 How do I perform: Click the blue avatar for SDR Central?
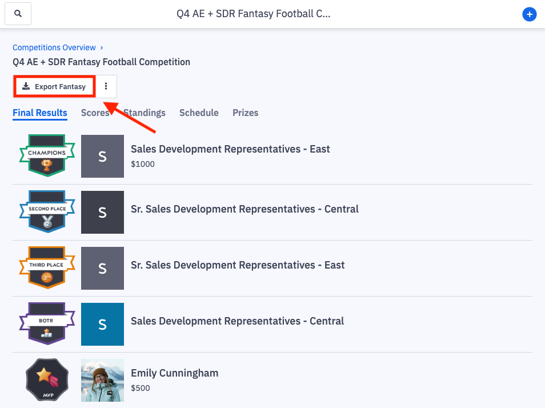(x=102, y=324)
